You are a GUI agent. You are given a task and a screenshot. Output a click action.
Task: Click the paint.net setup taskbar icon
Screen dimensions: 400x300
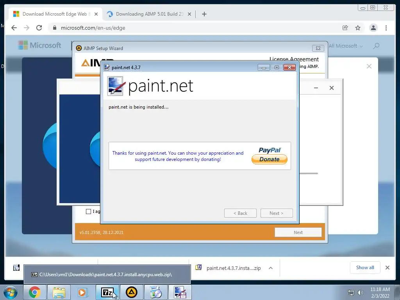click(x=180, y=292)
